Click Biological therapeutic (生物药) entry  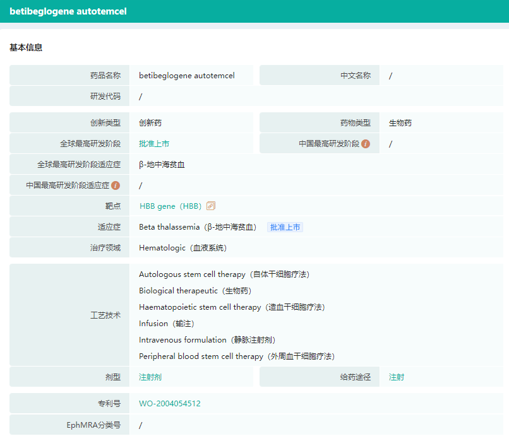[x=195, y=291]
